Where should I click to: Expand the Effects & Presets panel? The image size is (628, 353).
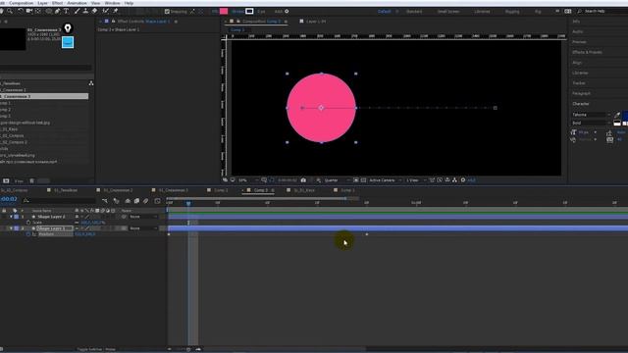587,52
